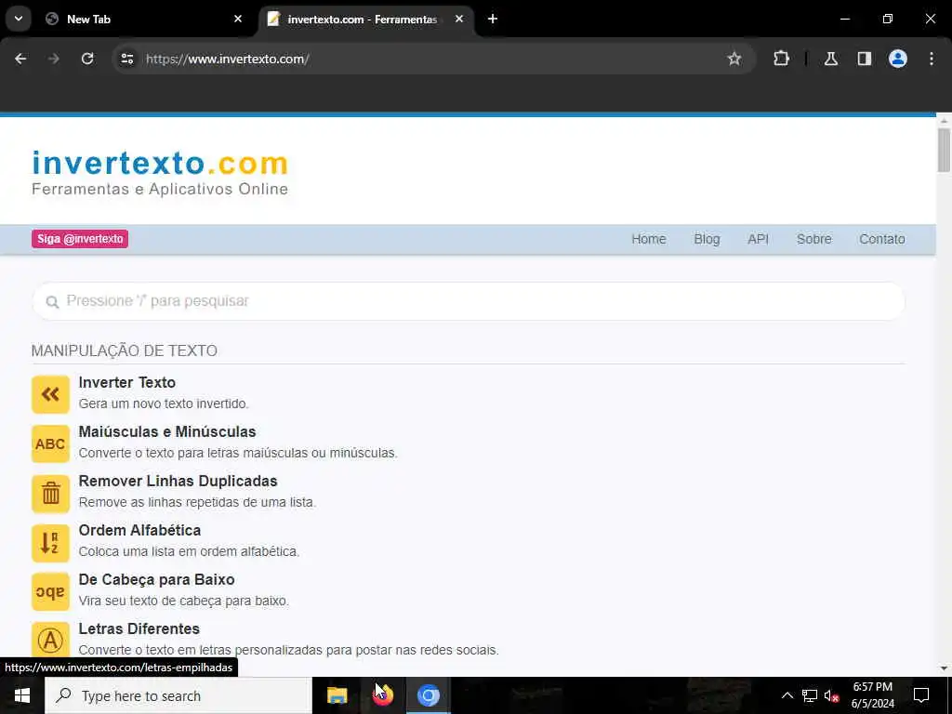Bookmark this page with the star icon
Viewport: 952px width, 714px height.
tap(734, 59)
